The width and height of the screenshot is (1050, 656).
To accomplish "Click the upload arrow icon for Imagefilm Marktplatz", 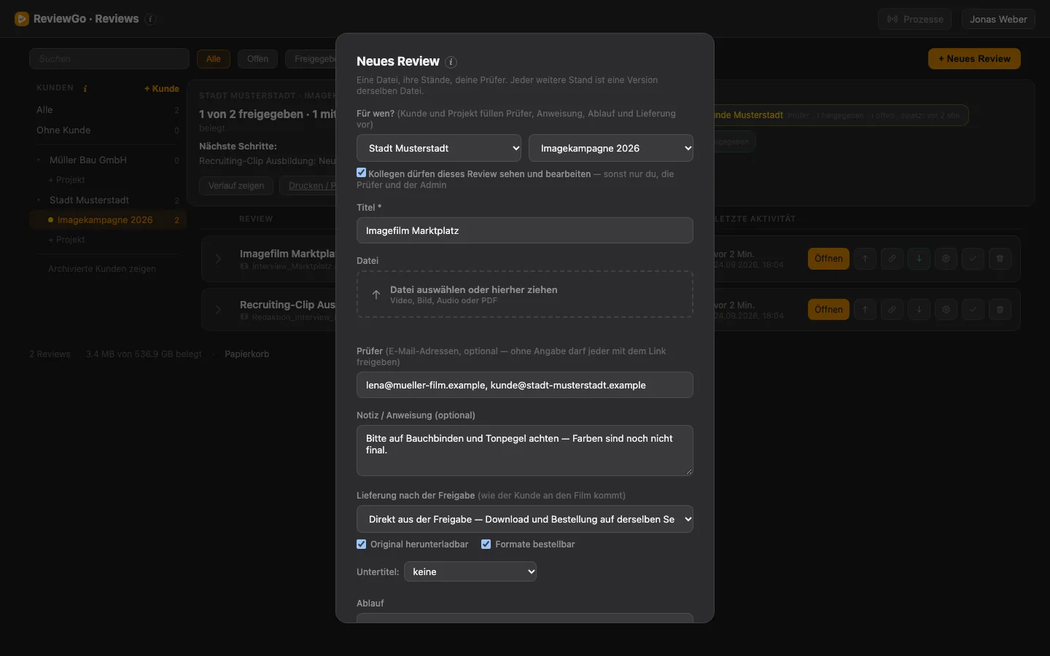I will click(865, 259).
